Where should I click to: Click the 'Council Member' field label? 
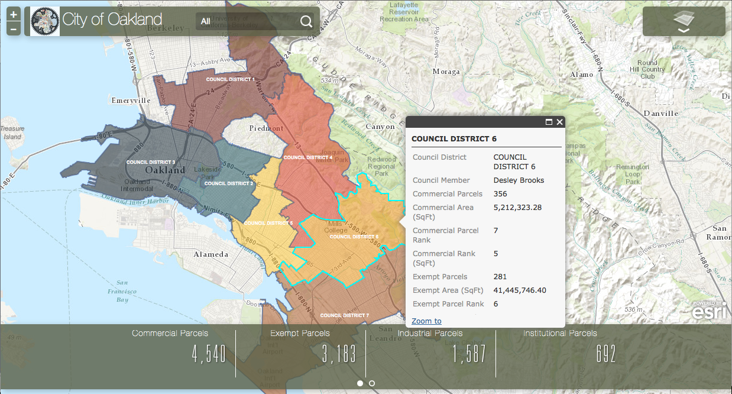click(x=441, y=180)
